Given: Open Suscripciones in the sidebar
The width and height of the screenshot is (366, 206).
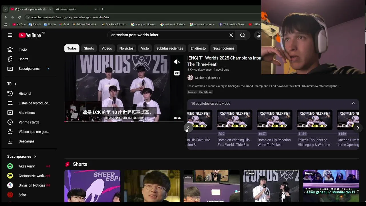Looking at the screenshot, I should pyautogui.click(x=29, y=69).
